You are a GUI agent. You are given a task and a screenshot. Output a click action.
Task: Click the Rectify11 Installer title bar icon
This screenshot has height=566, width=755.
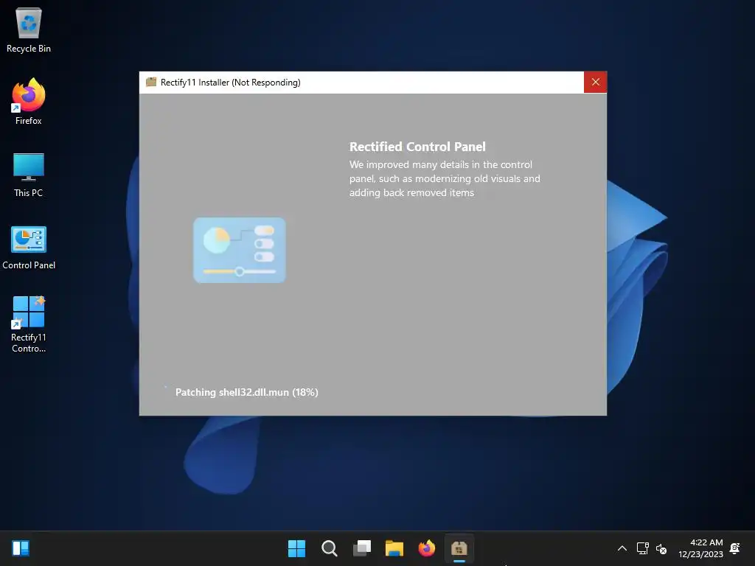pos(151,83)
